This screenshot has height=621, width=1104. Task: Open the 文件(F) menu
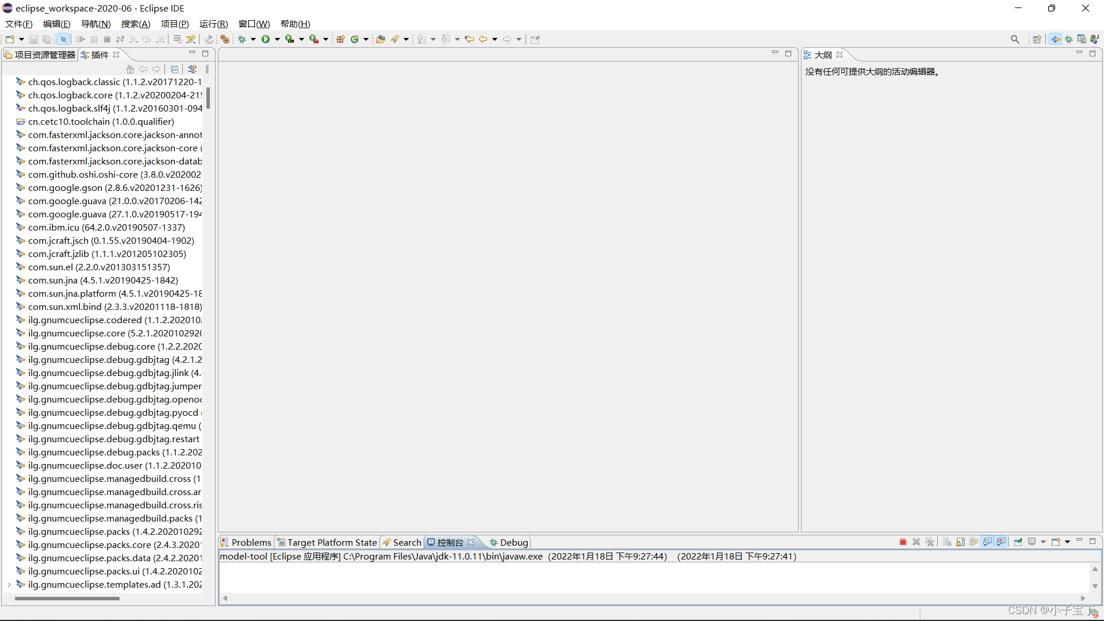click(x=18, y=24)
